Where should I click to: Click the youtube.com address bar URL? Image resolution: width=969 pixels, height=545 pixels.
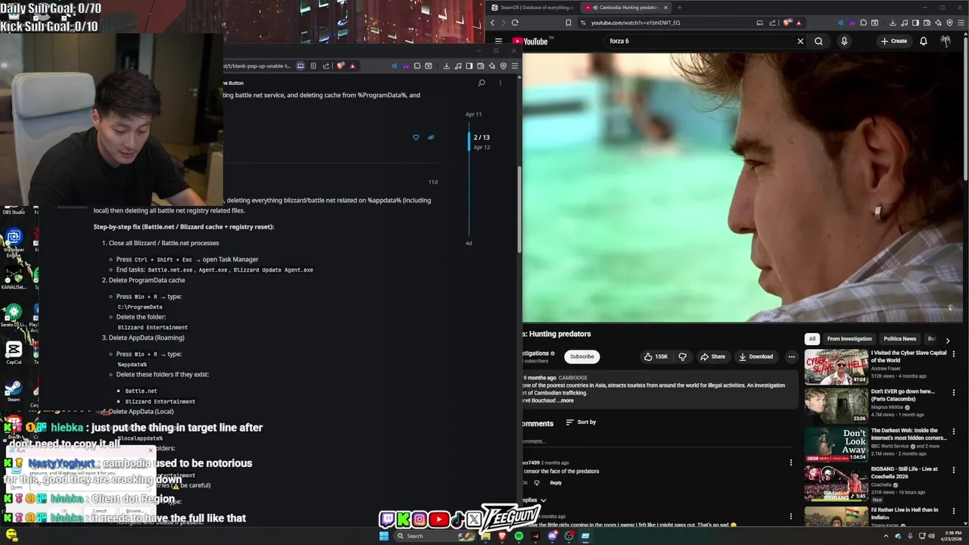click(636, 23)
